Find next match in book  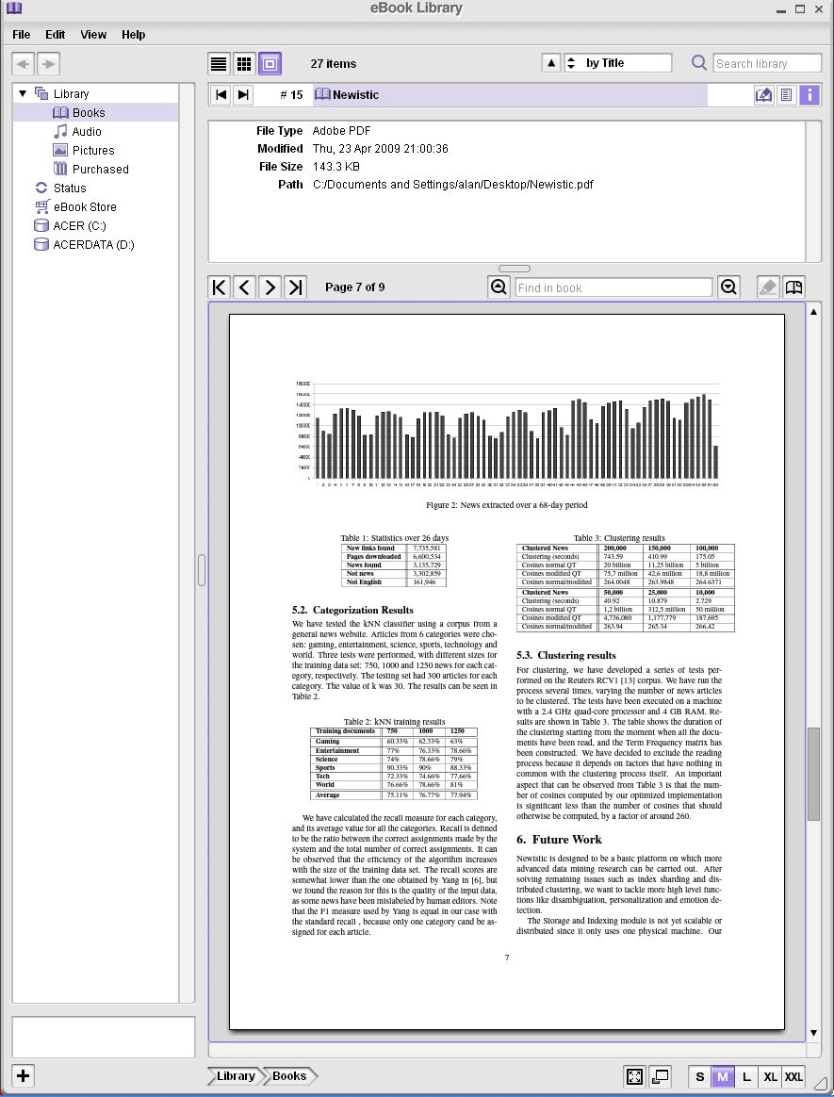tap(728, 287)
